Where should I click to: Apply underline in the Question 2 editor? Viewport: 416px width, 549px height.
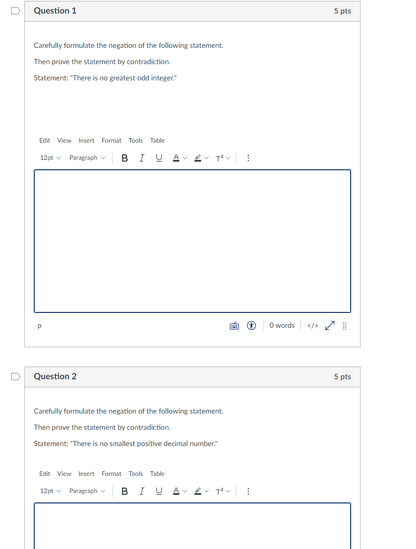(159, 491)
